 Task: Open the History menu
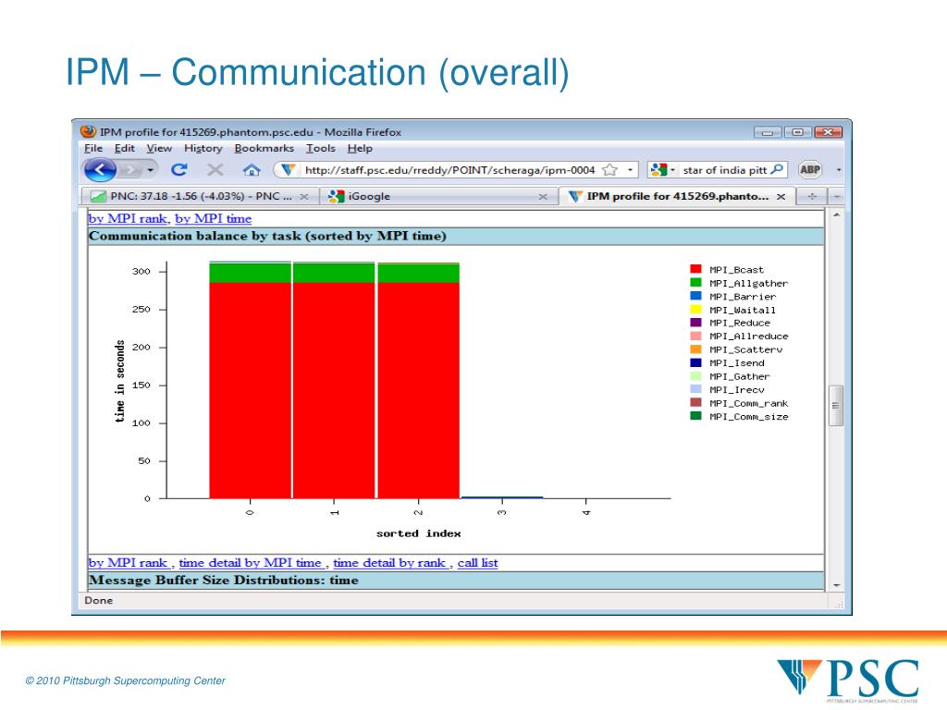point(203,148)
